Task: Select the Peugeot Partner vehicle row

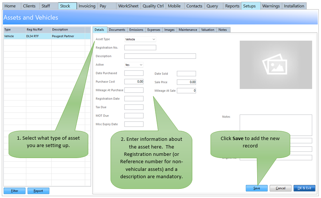Action: pyautogui.click(x=47, y=36)
